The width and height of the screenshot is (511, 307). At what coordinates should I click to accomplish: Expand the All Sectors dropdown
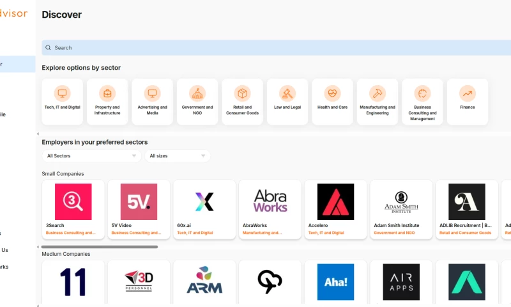point(91,156)
